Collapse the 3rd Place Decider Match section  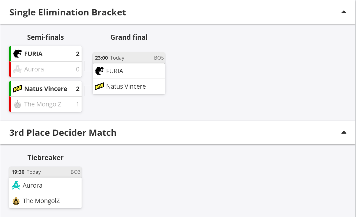(x=344, y=133)
